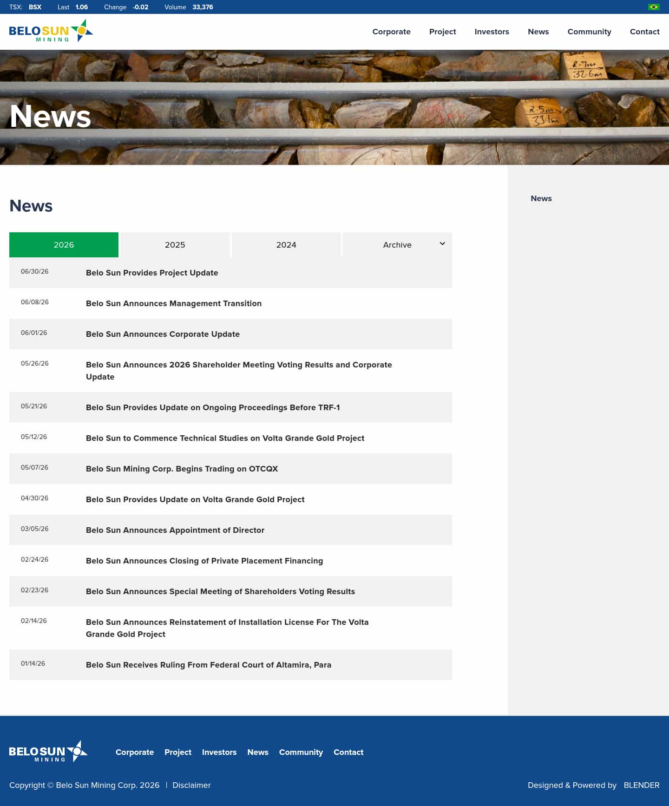
Task: Open 'Belo Sun Announces Corporate Update' article
Action: click(x=163, y=334)
